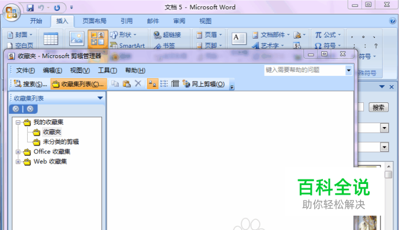
Task: Open the 帮助(H) menu in Clip Organizer
Action: [135, 70]
